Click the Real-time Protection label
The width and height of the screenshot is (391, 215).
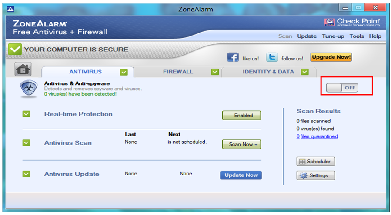pyautogui.click(x=78, y=114)
